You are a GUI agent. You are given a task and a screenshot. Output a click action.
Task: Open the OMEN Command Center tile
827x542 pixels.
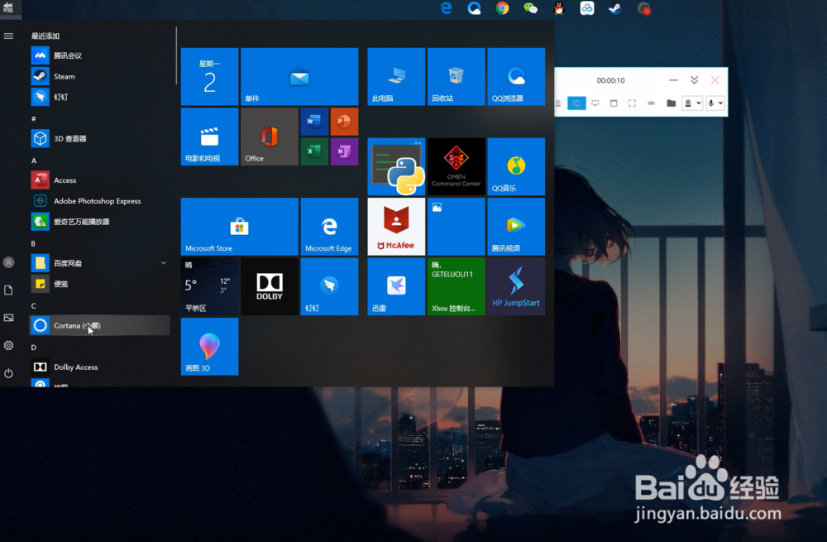point(457,167)
